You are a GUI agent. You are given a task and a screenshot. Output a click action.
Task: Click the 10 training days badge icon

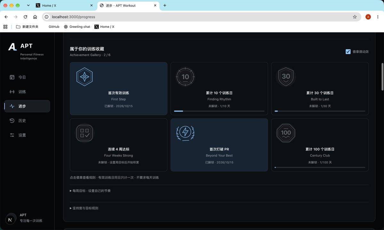tap(185, 77)
